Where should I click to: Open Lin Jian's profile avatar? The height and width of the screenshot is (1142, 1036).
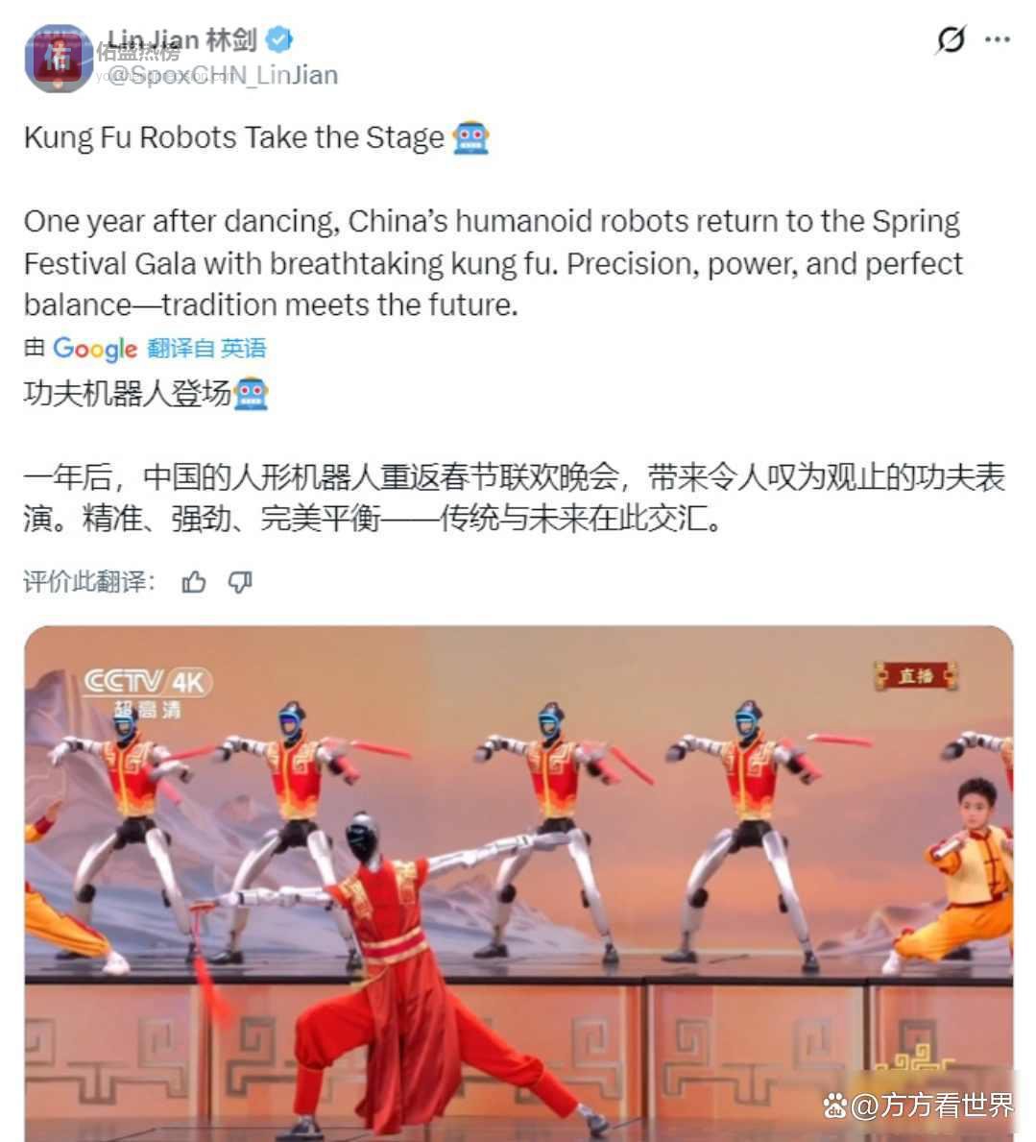[x=59, y=59]
